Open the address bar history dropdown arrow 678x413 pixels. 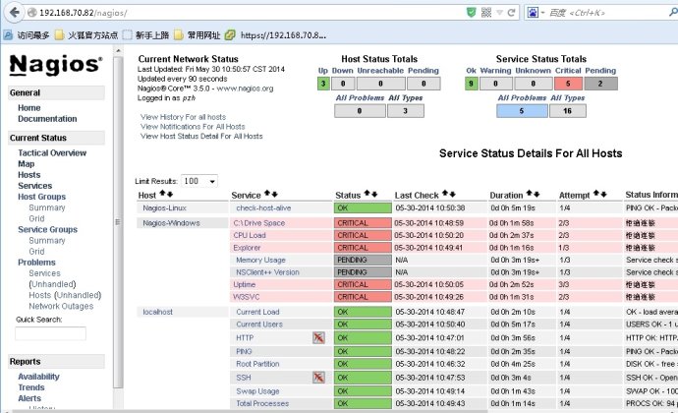coord(499,13)
